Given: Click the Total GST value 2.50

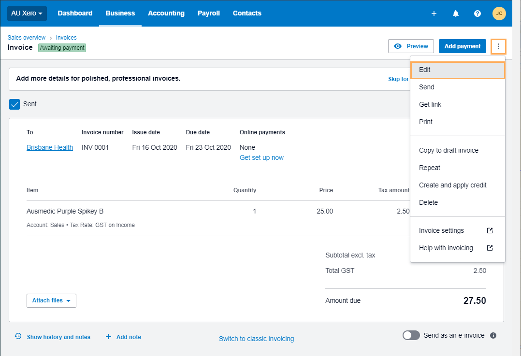Looking at the screenshot, I should tap(480, 271).
